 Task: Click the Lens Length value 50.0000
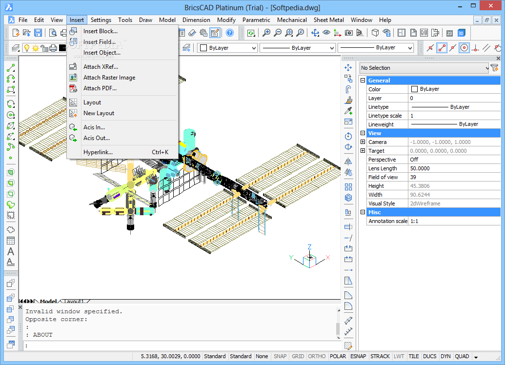pyautogui.click(x=454, y=168)
